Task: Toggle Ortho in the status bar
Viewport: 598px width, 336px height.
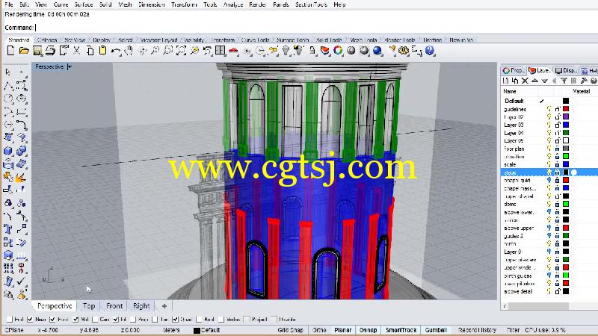Action: [x=319, y=330]
